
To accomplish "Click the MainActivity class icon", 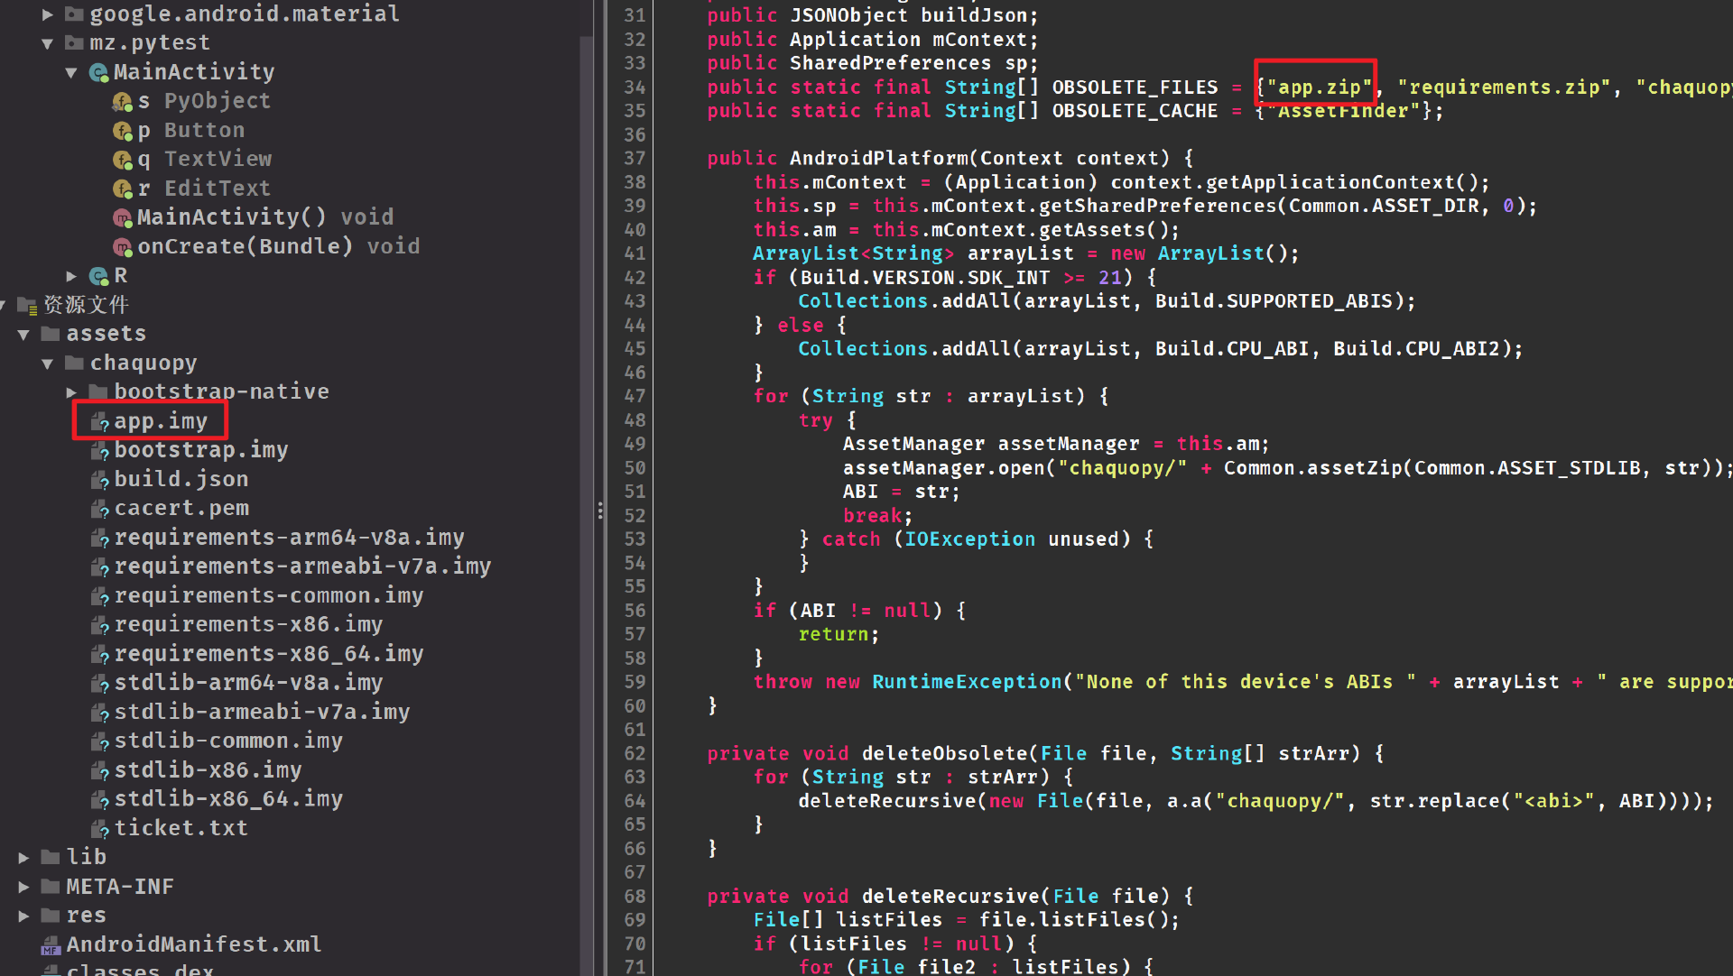I will 98,72.
